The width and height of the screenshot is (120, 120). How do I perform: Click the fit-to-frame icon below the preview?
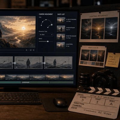26,50
